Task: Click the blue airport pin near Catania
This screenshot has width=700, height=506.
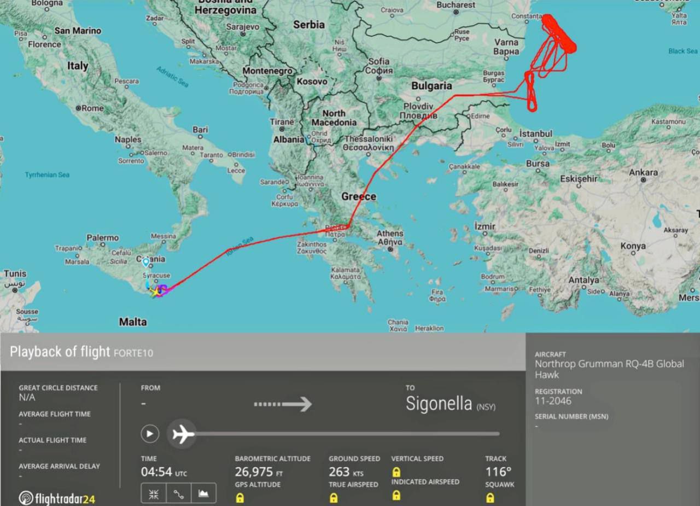Action: (145, 263)
